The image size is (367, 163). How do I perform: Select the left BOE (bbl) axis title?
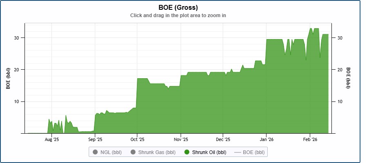pos(8,78)
